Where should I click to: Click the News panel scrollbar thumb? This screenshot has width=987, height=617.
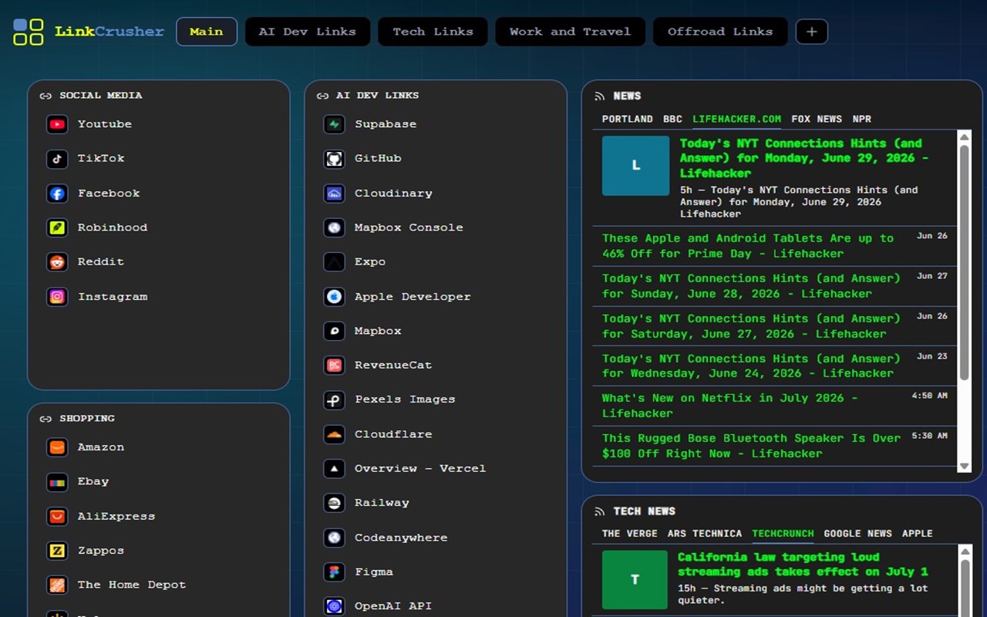coord(964,262)
